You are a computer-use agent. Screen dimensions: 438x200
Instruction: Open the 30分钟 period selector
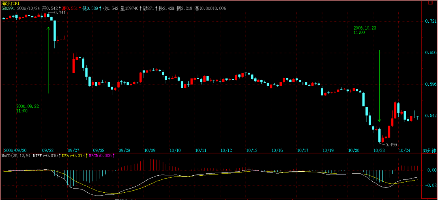point(429,150)
